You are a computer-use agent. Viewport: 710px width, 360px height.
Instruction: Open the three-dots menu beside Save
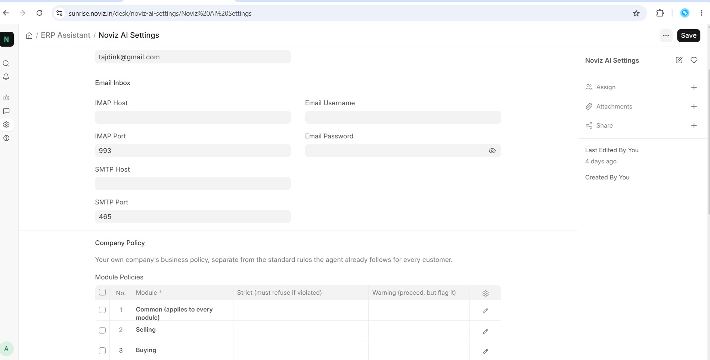666,35
